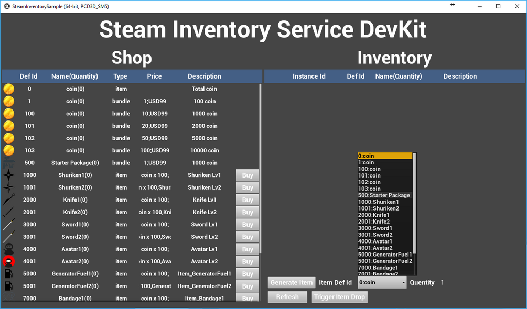Click the Shuriken1 icon in the 1000 row
The height and width of the screenshot is (309, 527).
tap(9, 175)
